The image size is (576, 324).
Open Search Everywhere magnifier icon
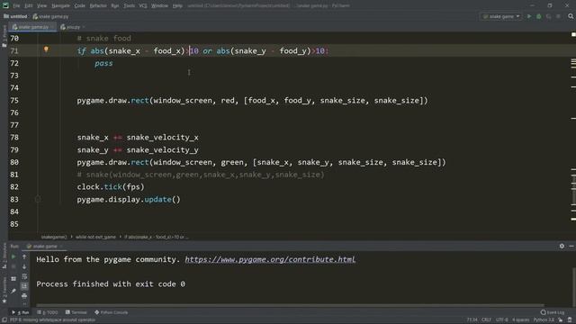tap(571, 16)
